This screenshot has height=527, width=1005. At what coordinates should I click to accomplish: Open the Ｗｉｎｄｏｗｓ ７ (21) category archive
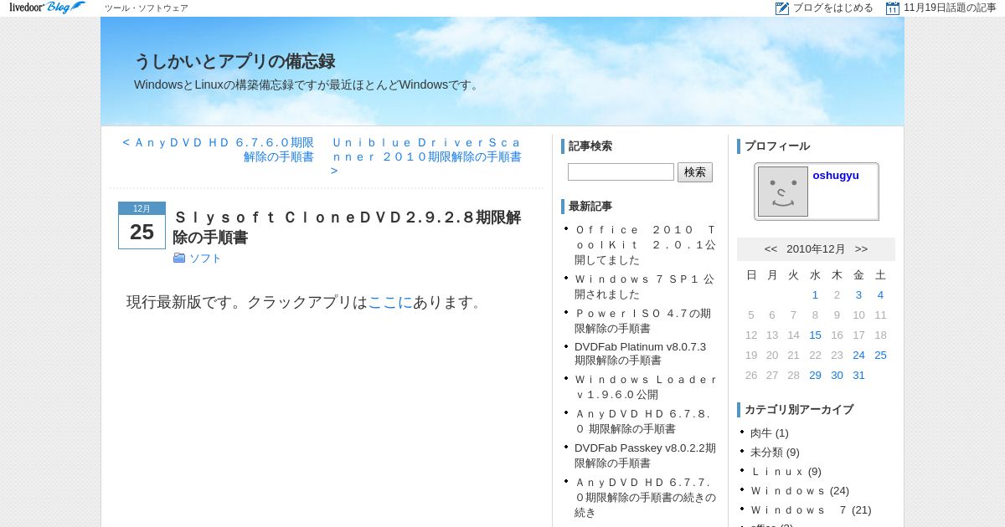799,510
